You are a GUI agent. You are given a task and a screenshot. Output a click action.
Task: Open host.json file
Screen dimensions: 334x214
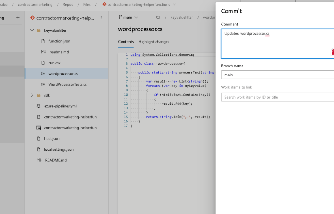pos(52,138)
